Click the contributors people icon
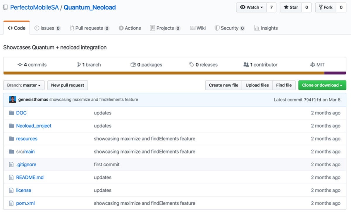The image size is (351, 213). [246, 65]
